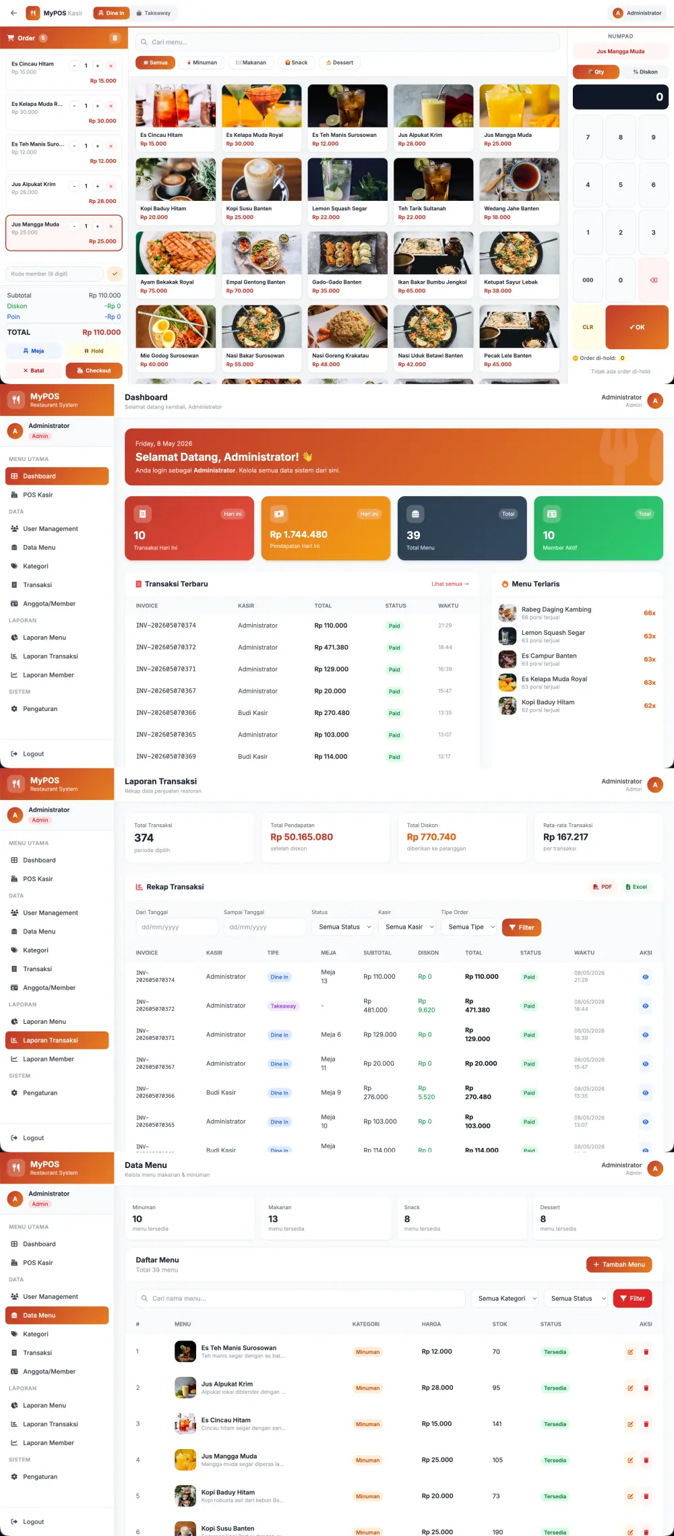
Task: Click the back arrow in POS Kasir header
Action: (x=13, y=13)
